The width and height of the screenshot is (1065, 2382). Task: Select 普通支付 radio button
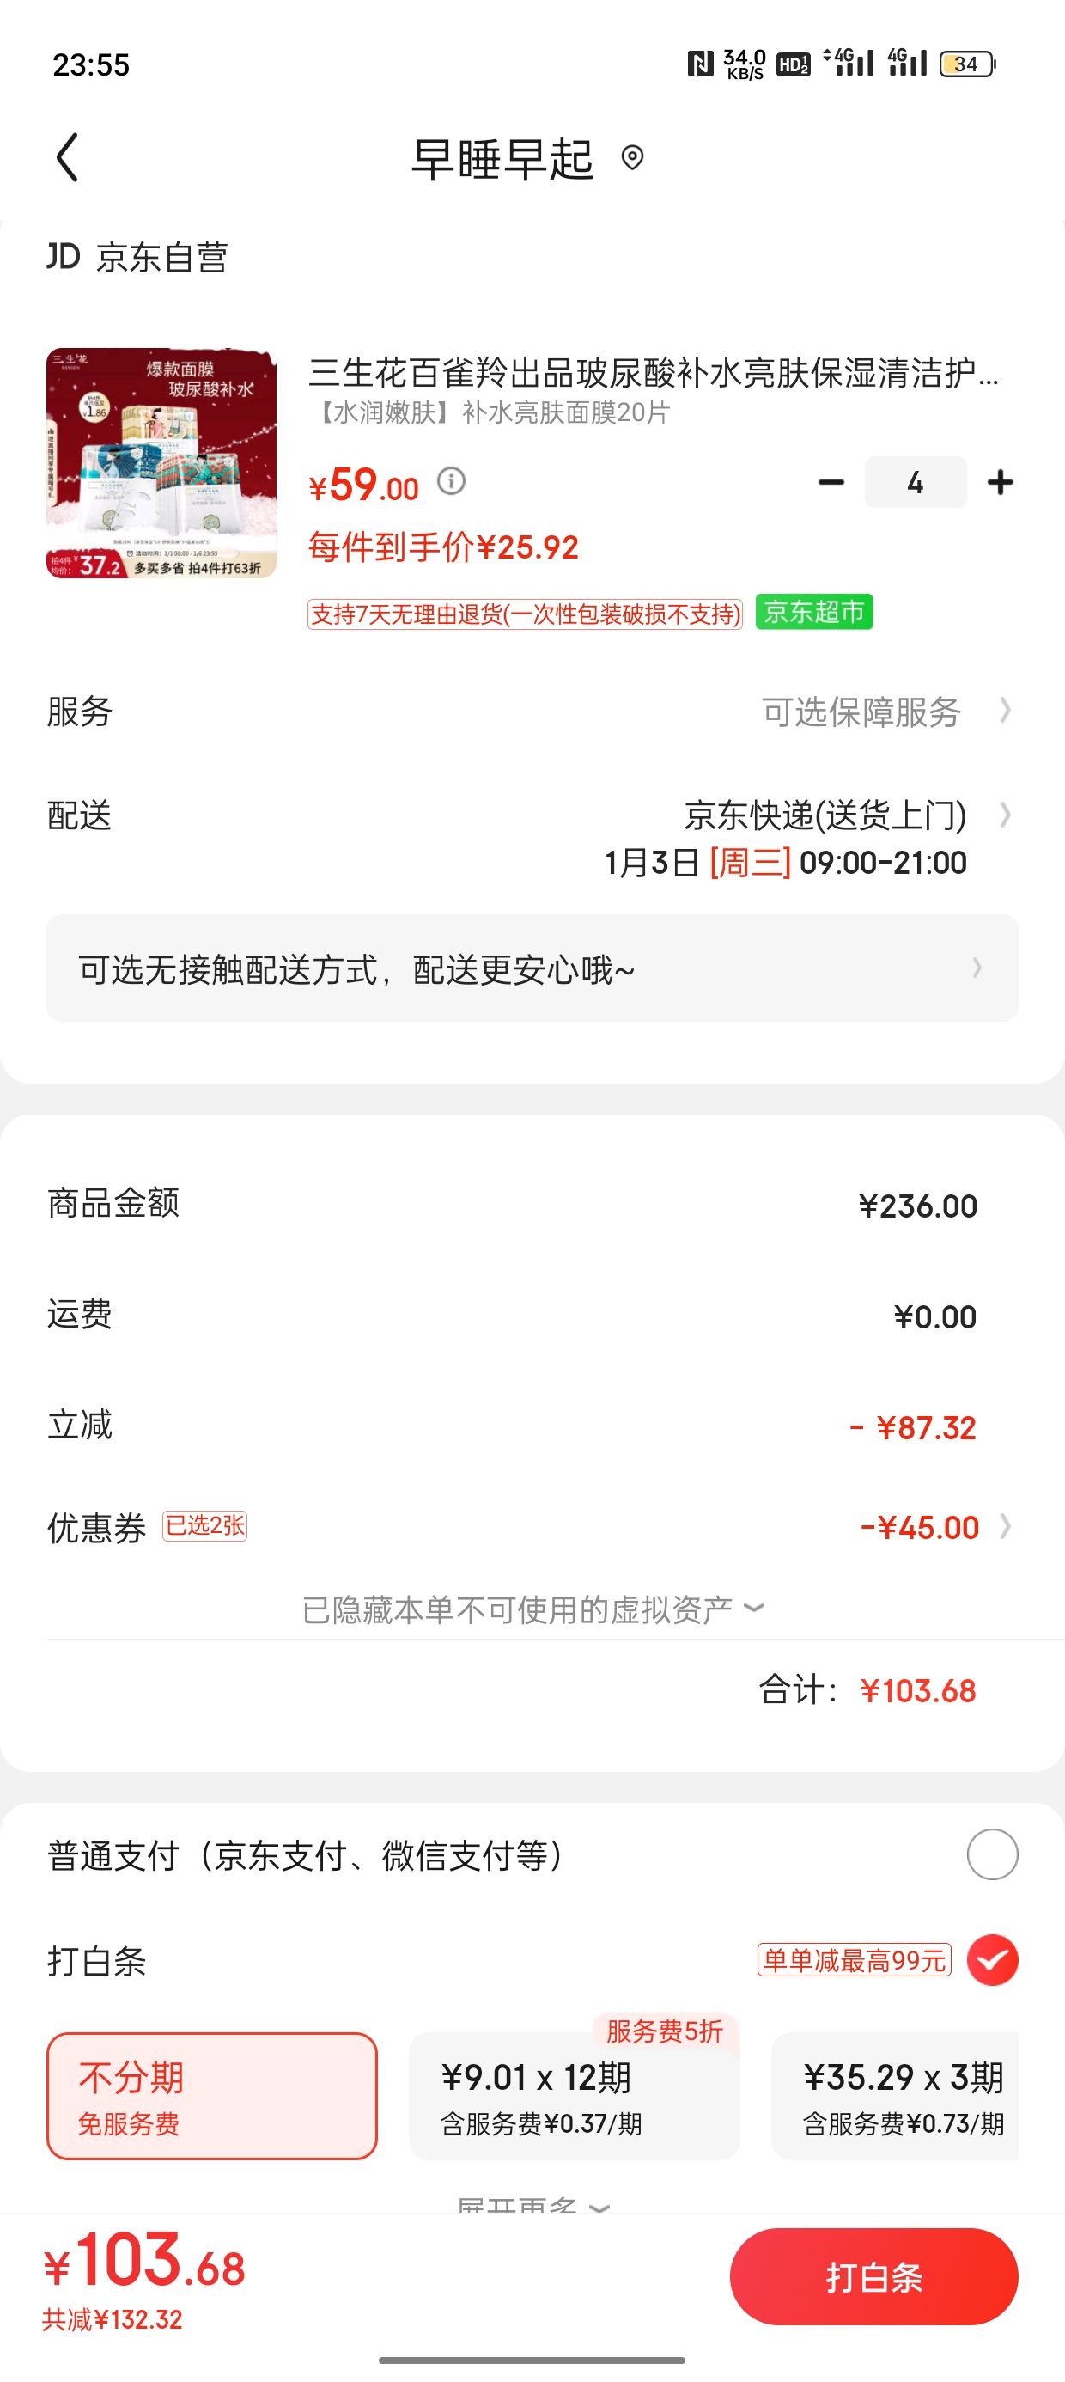point(993,1854)
